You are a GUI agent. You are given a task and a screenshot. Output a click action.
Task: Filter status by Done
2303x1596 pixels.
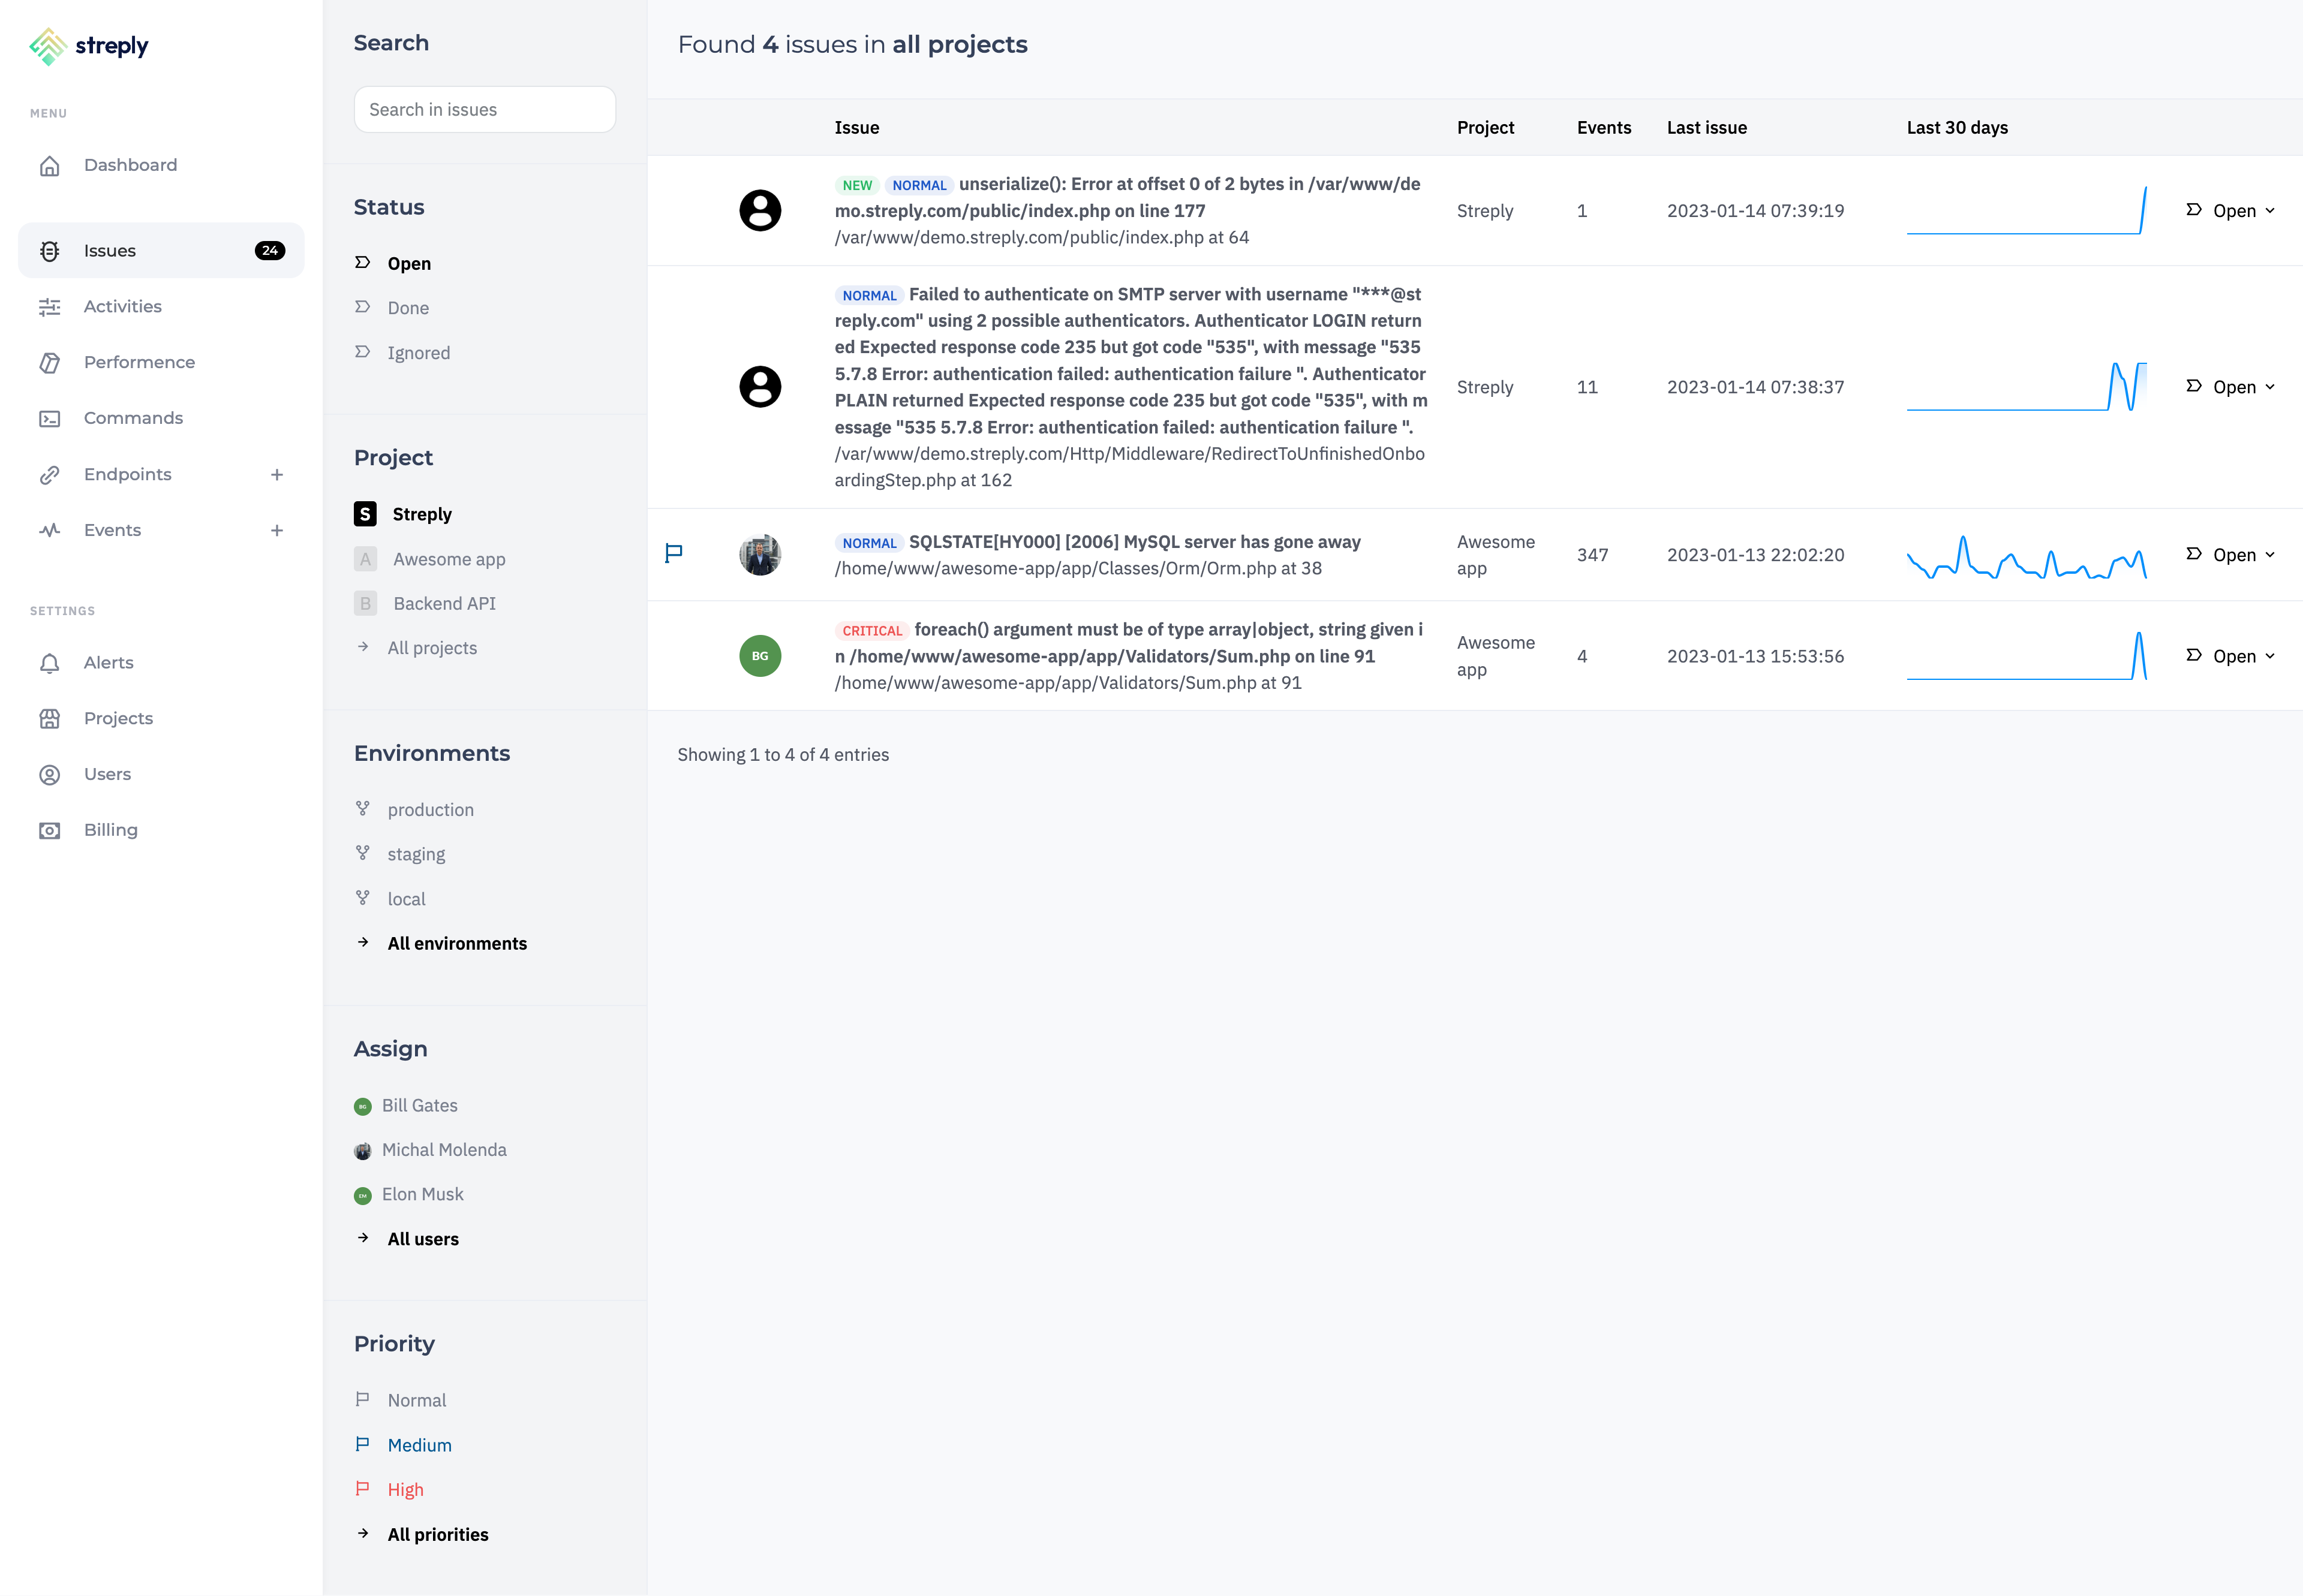(408, 308)
